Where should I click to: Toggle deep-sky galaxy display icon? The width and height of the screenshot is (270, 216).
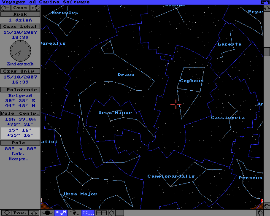(74, 213)
